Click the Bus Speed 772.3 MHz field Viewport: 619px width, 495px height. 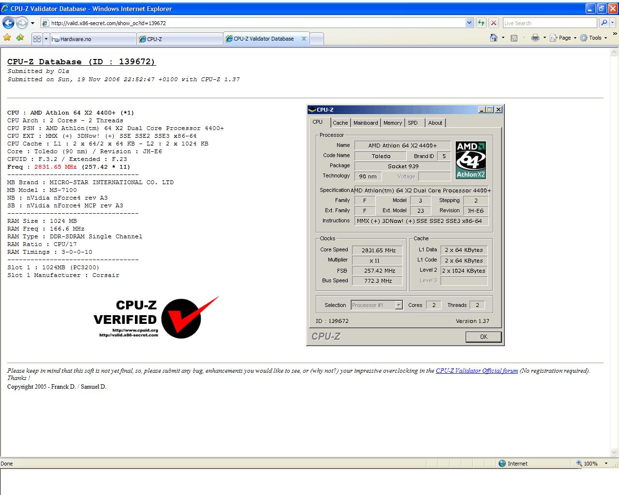377,281
